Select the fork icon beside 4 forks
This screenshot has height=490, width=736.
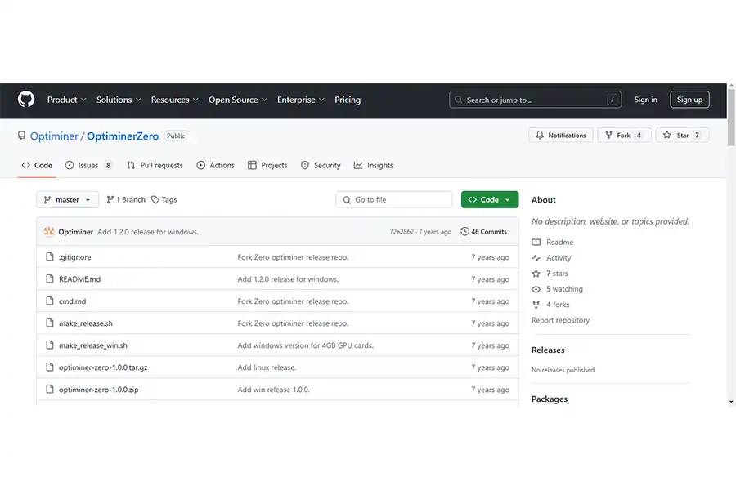coord(536,305)
